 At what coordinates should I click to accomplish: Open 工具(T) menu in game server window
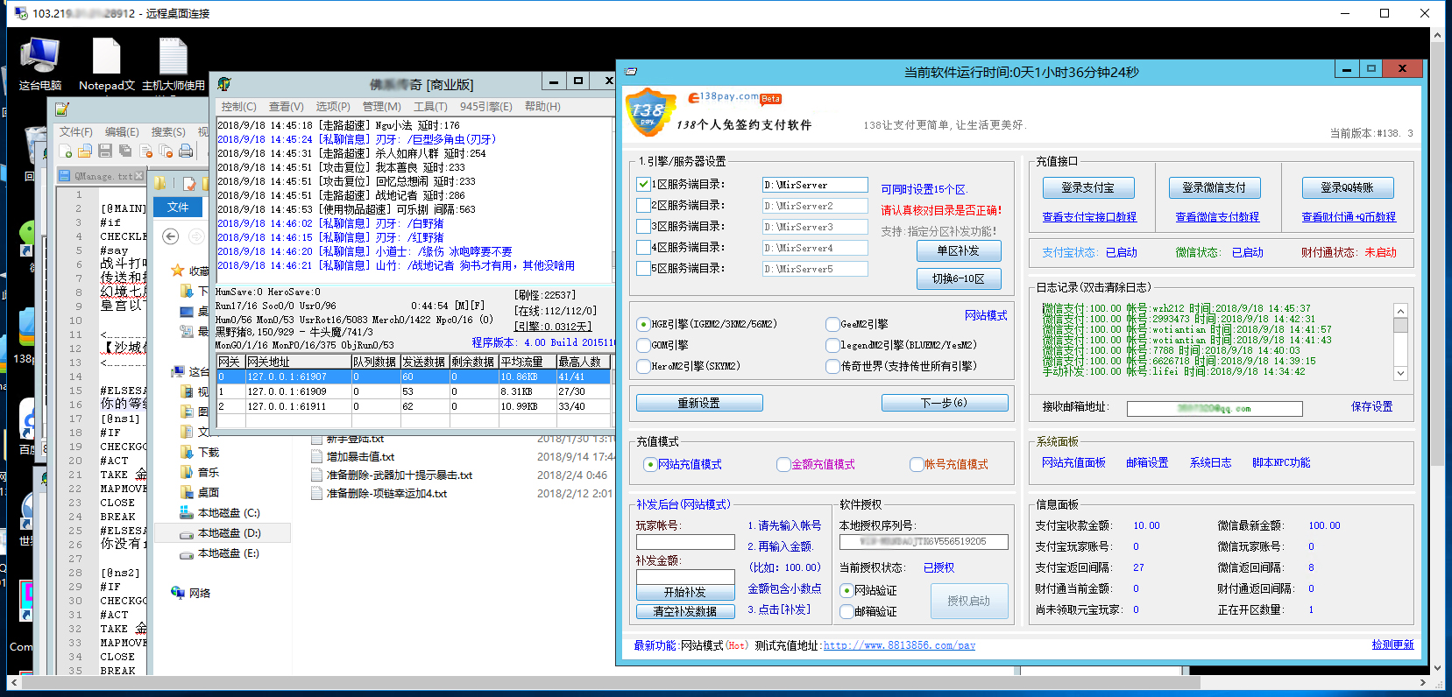(x=431, y=106)
